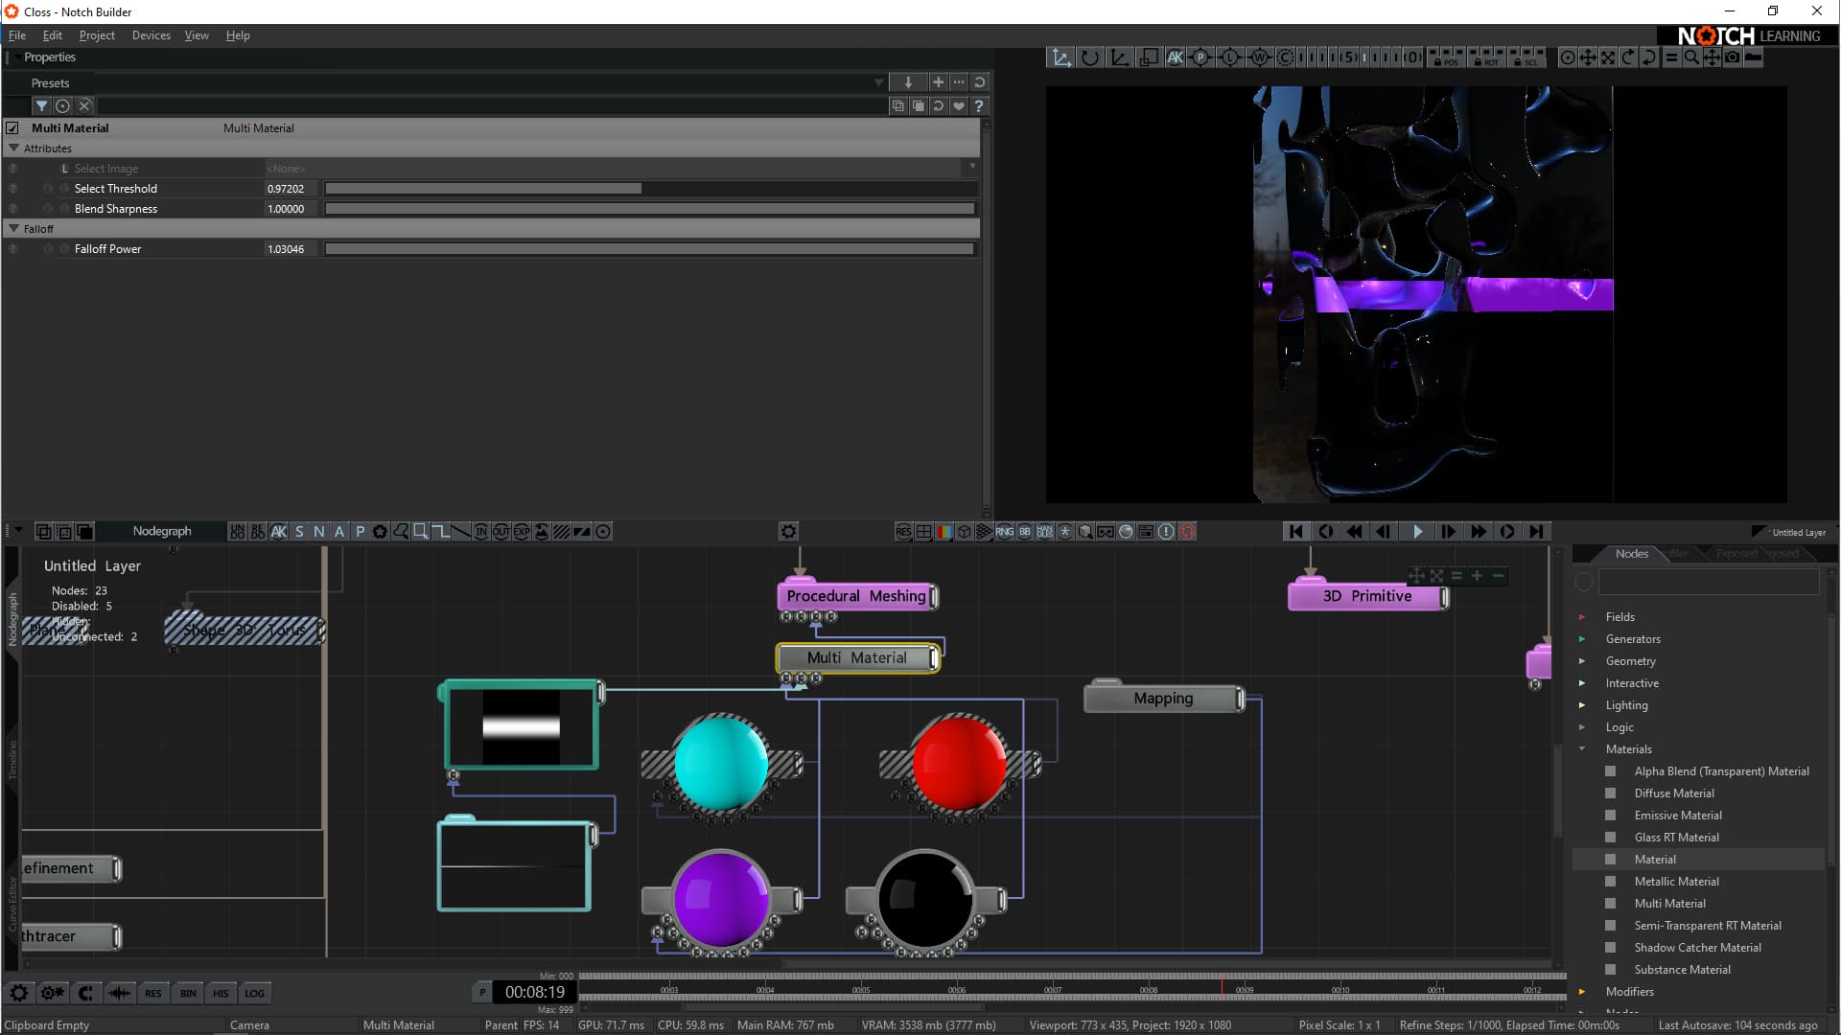Click the rotate tool icon in viewport top toolbar

(1090, 57)
